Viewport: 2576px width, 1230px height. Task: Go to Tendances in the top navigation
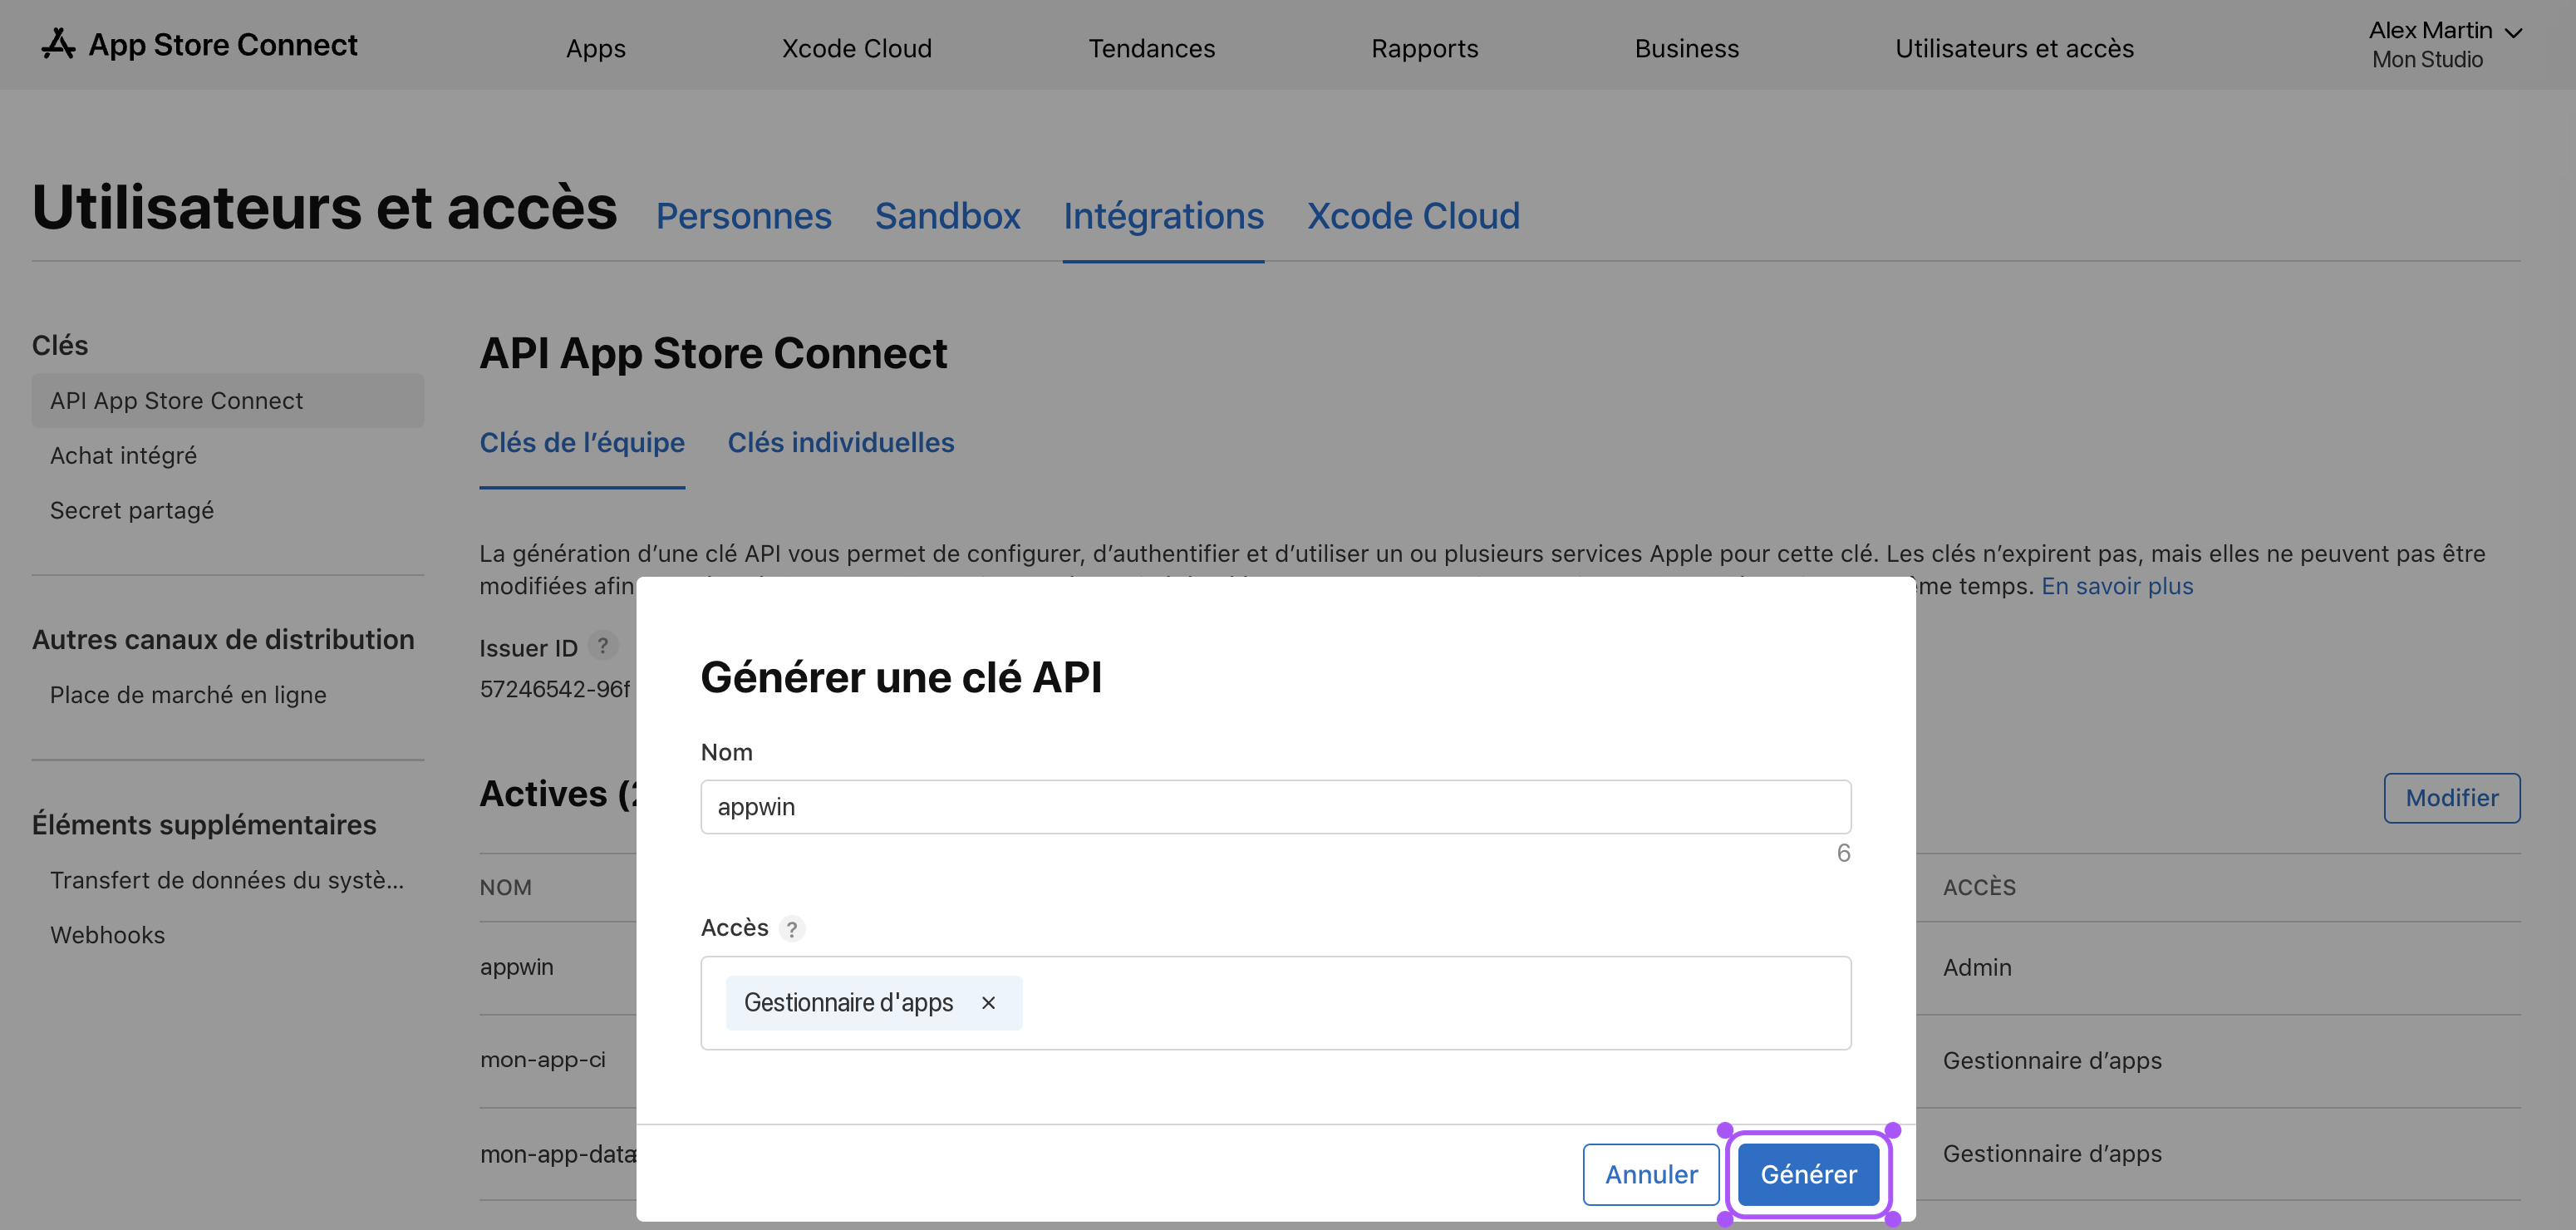coord(1152,48)
